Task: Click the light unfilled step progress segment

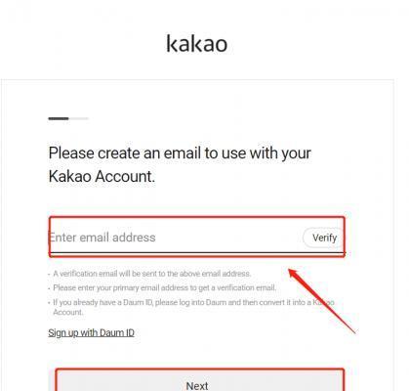Action: coord(79,118)
